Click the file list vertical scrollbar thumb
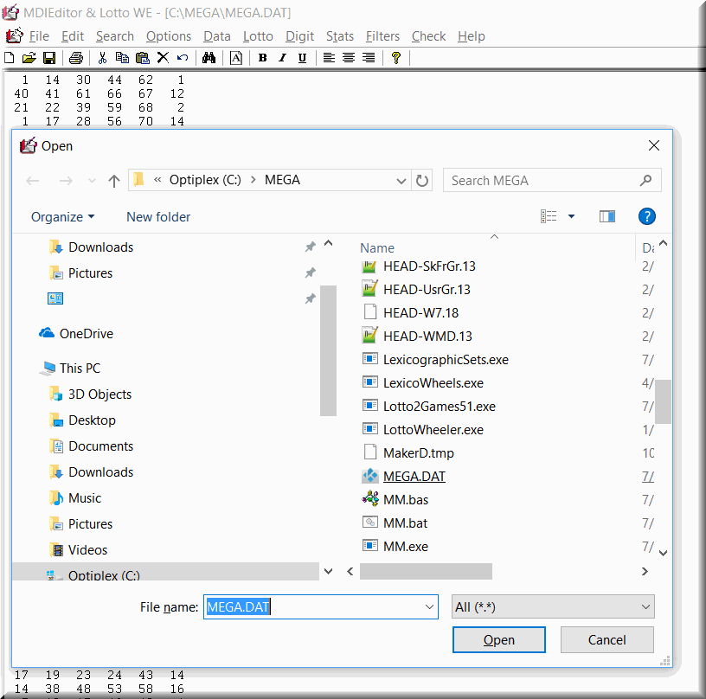Viewport: 706px width, 699px height. (663, 402)
